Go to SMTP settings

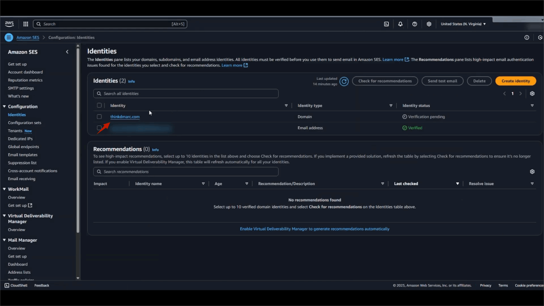(x=21, y=88)
